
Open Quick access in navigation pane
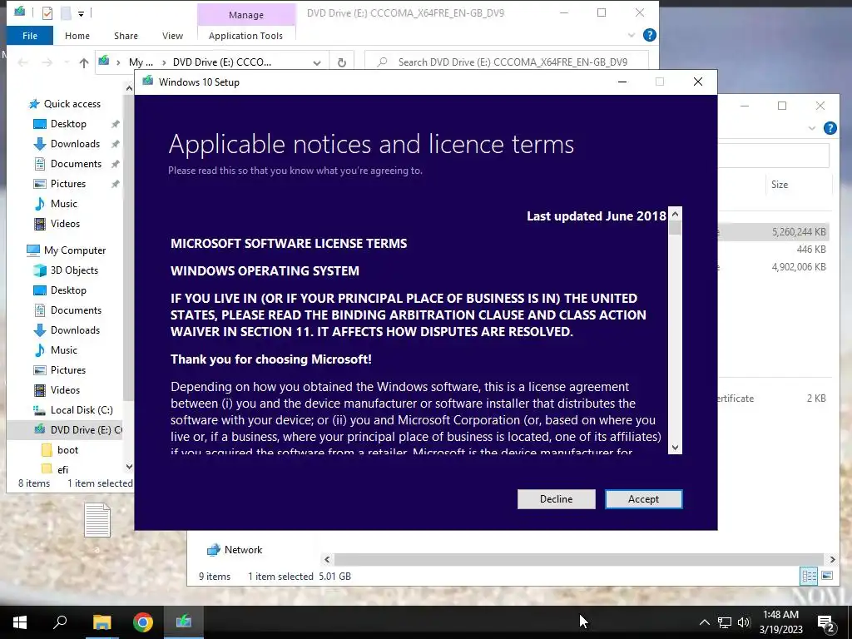pos(72,104)
